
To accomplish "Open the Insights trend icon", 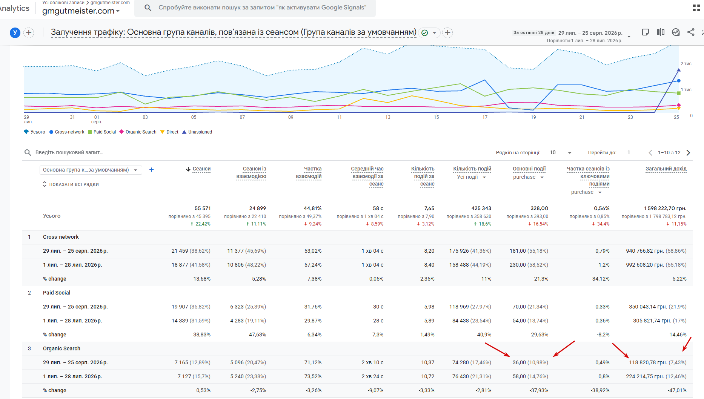I will (676, 32).
